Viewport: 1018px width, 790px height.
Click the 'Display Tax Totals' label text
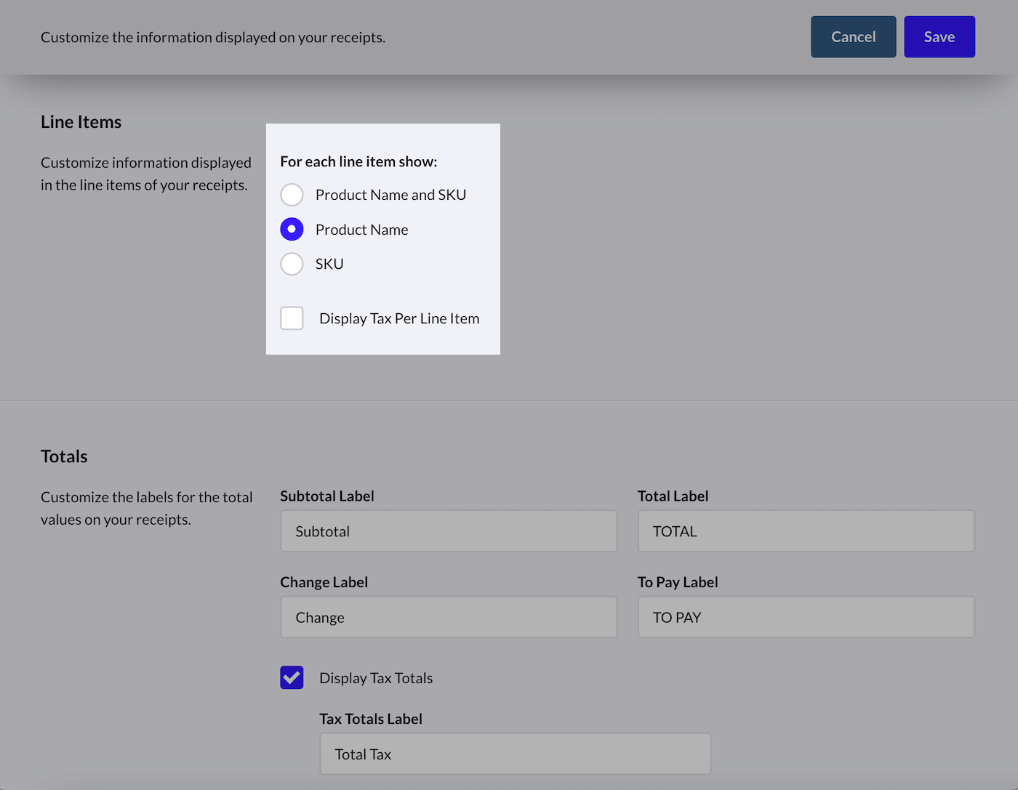click(376, 678)
